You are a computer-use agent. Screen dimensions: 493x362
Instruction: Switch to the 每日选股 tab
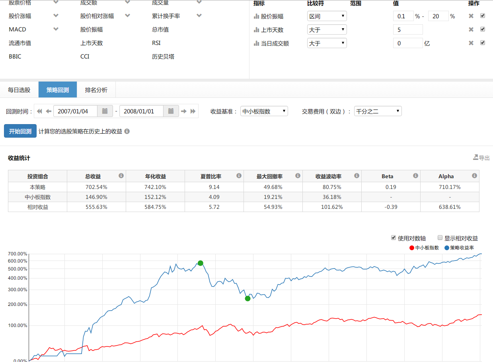point(19,90)
